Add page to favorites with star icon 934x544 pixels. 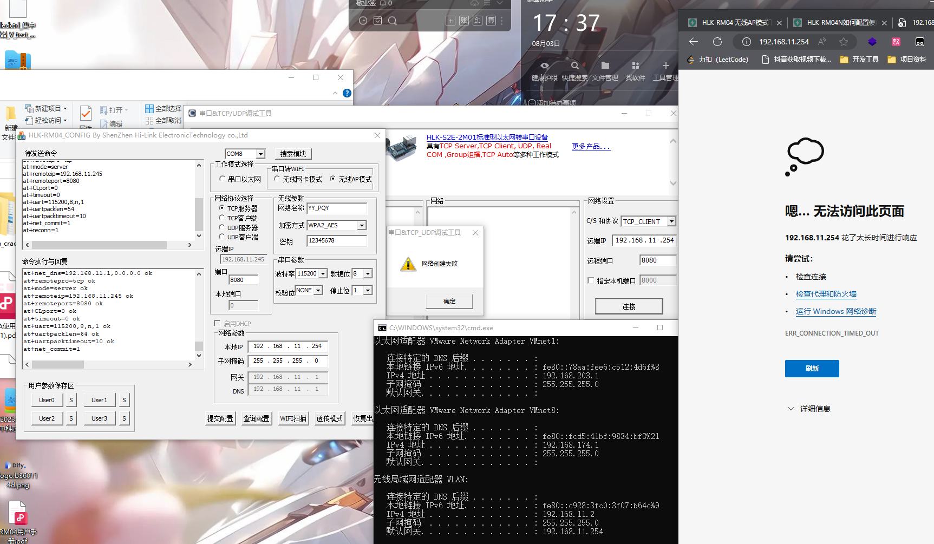tap(844, 42)
